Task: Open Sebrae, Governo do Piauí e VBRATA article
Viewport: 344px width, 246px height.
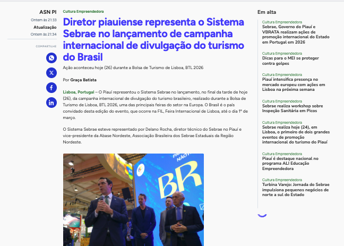Action: click(296, 35)
